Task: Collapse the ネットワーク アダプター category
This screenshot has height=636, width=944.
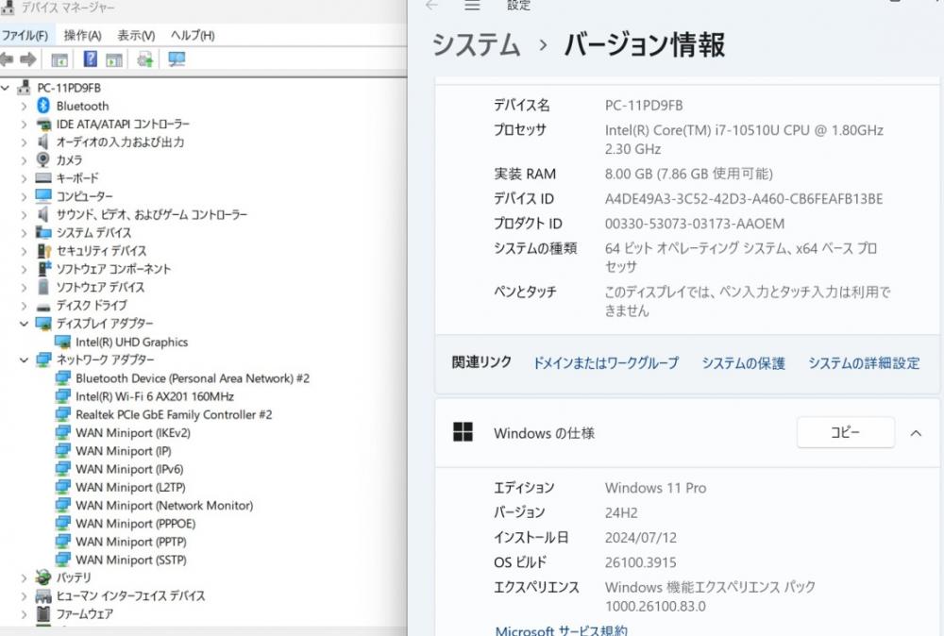Action: tap(25, 360)
